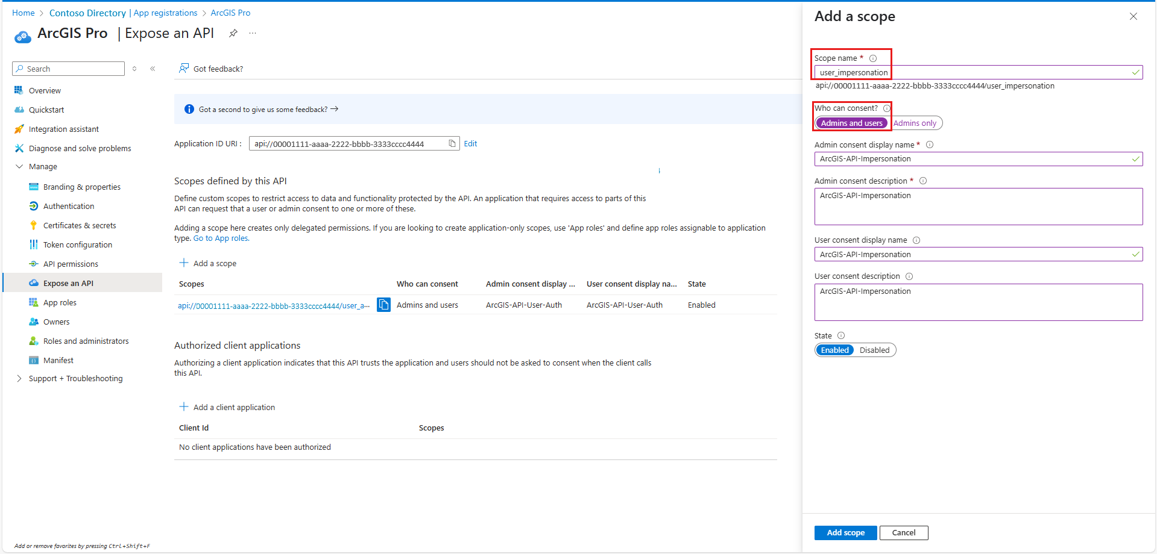1157x554 pixels.
Task: Open the more options ellipsis menu
Action: click(253, 33)
